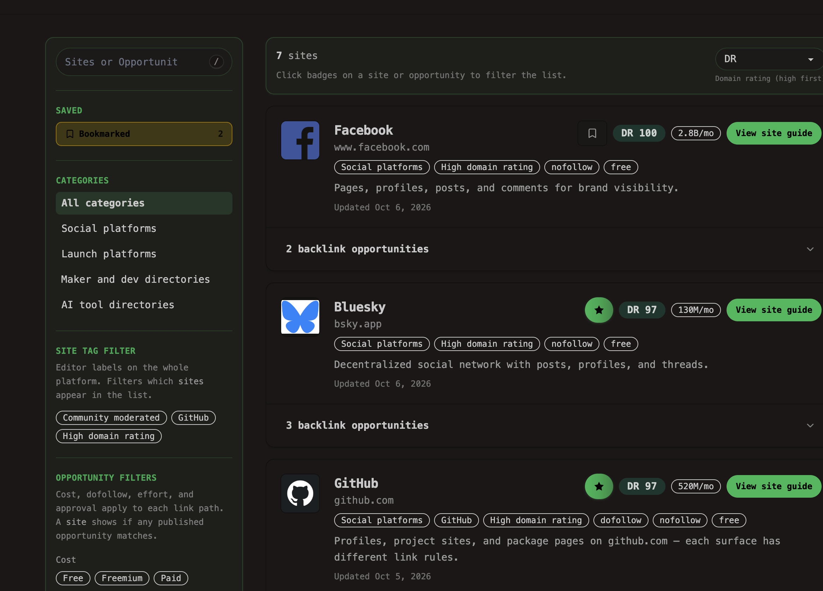This screenshot has width=823, height=591.
Task: Click Bluesky's High domain rating badge
Action: [487, 344]
